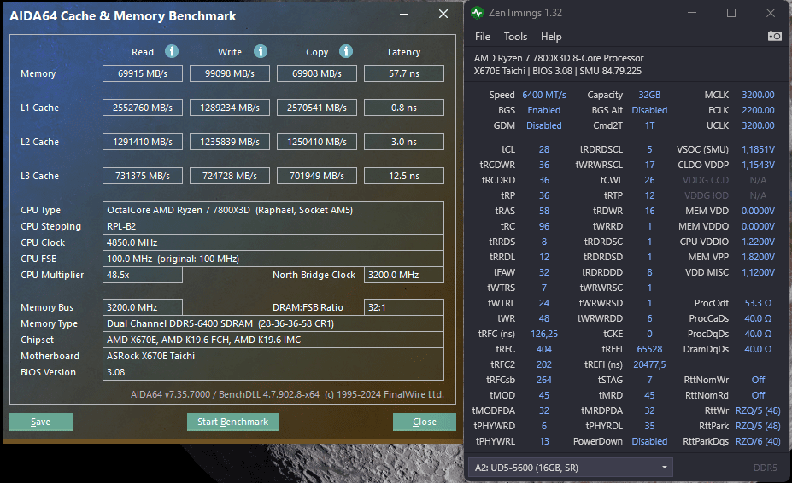Click the Read info icon in AIDA64
Screen dimensions: 792x483
(x=172, y=51)
